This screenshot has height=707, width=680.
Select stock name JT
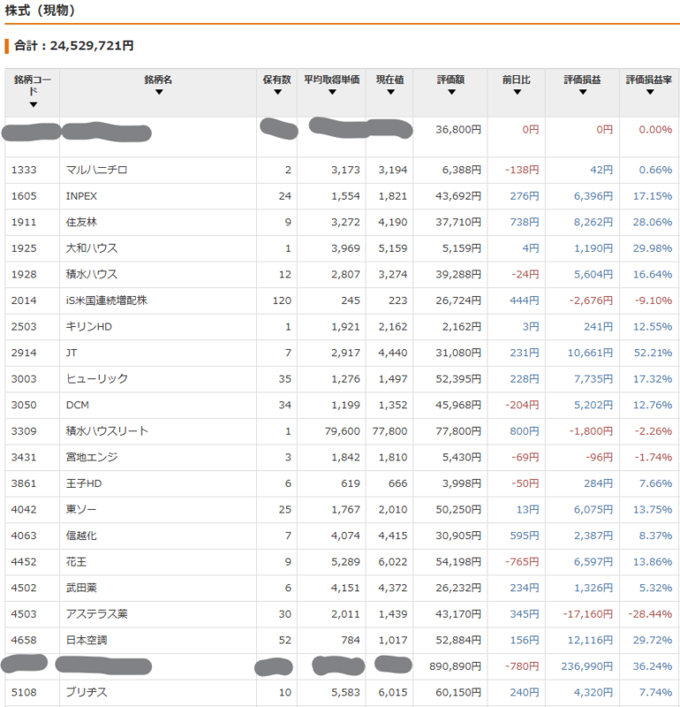click(x=72, y=353)
